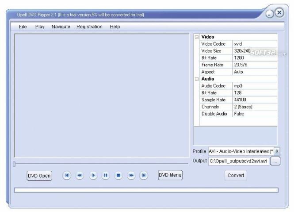Select the Aspect value Auto
Viewport: 294px width, 212px height.
[x=255, y=72]
